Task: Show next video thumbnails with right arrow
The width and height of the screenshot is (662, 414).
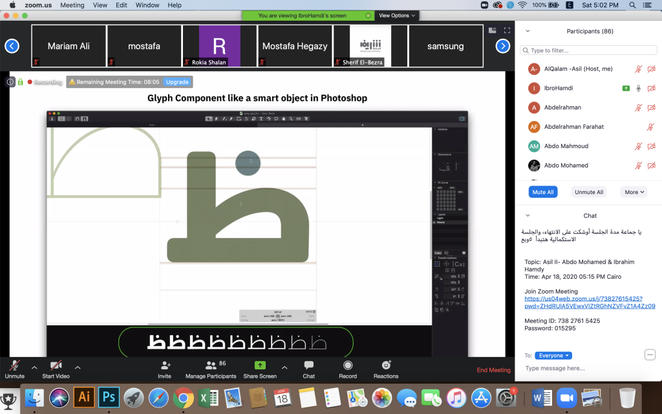Action: (502, 46)
